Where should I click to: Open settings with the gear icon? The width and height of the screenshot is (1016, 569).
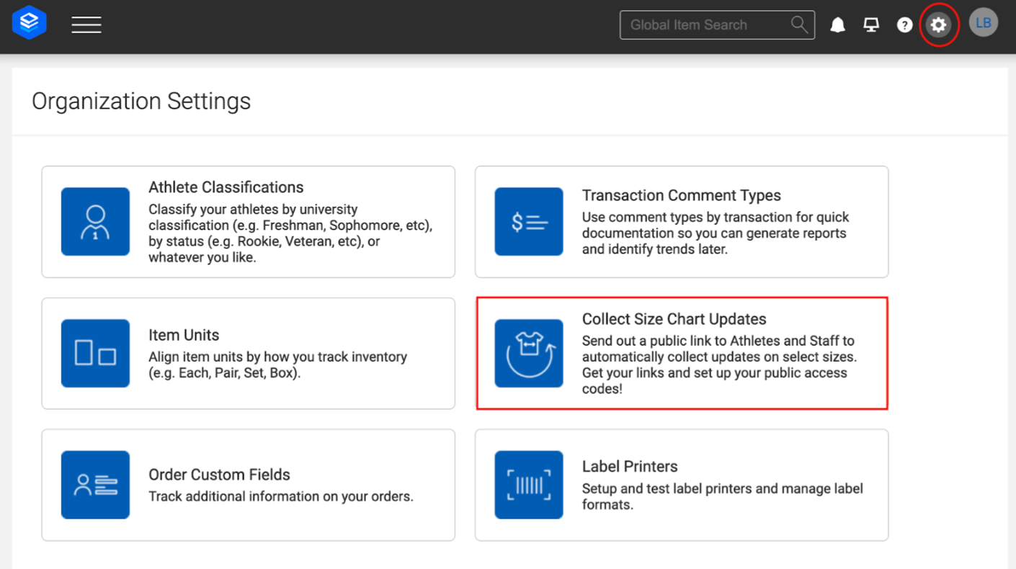point(938,25)
